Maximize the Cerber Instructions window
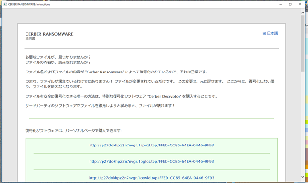This screenshot has height=183, width=308. pos(290,4)
